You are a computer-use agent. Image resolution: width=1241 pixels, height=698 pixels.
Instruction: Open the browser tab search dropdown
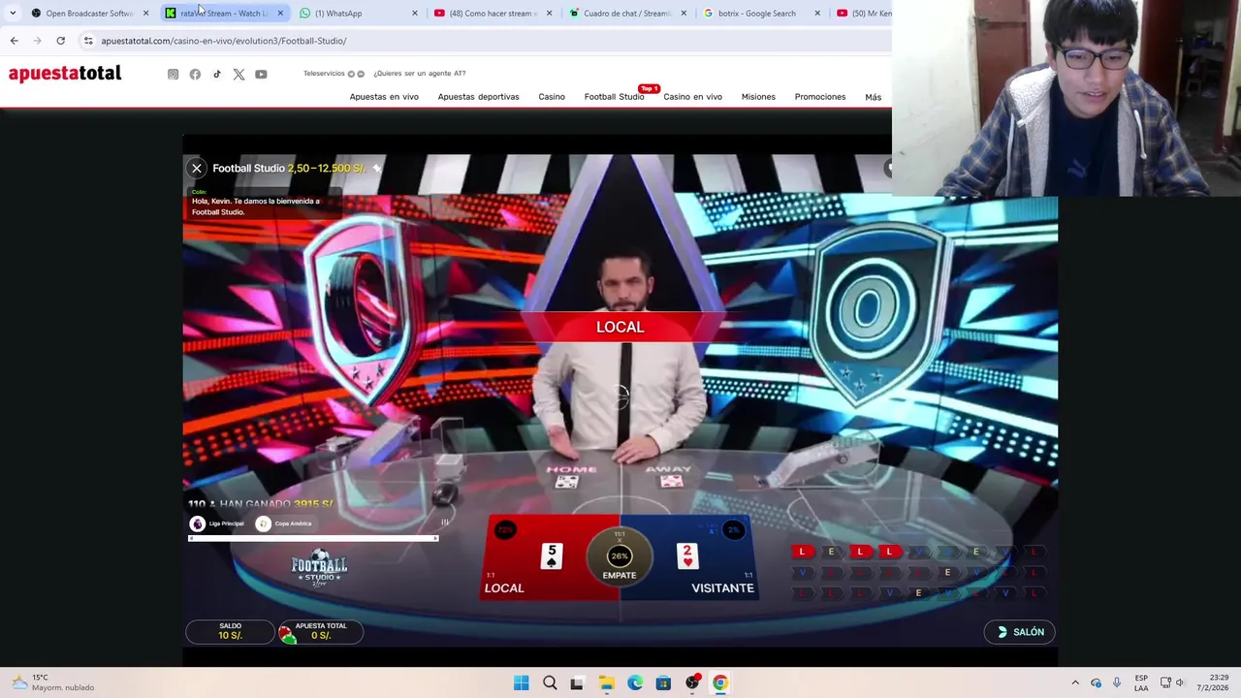tap(13, 14)
